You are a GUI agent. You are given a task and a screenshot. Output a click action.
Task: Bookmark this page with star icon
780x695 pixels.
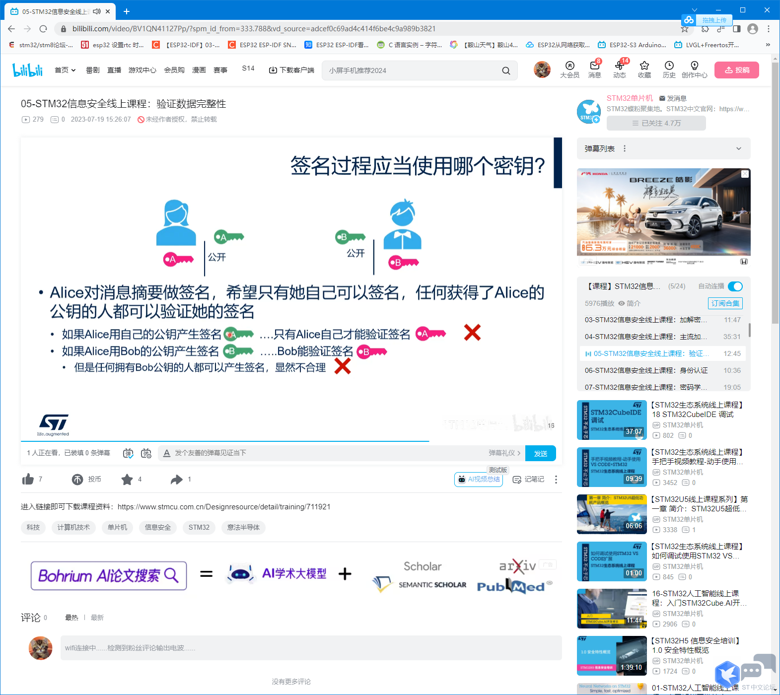pos(685,29)
